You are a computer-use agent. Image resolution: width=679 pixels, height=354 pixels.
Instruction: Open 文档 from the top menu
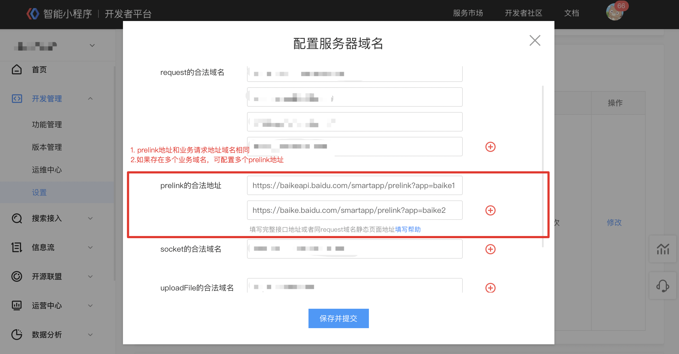pyautogui.click(x=571, y=13)
